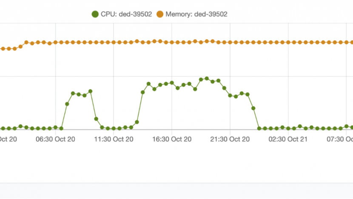This screenshot has height=199, width=353.
Task: Select the Memory point on 21:30 gridline
Action: pyautogui.click(x=230, y=43)
